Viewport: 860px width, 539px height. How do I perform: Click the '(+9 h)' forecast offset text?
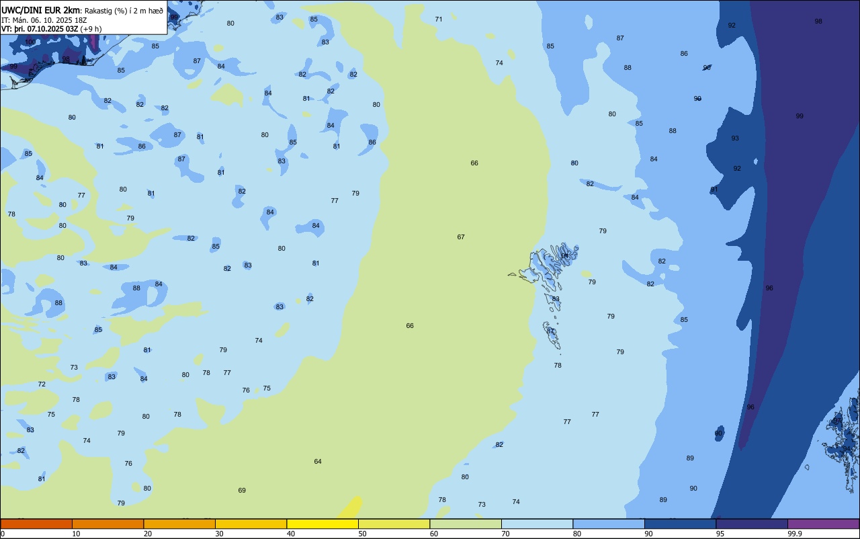click(x=91, y=29)
